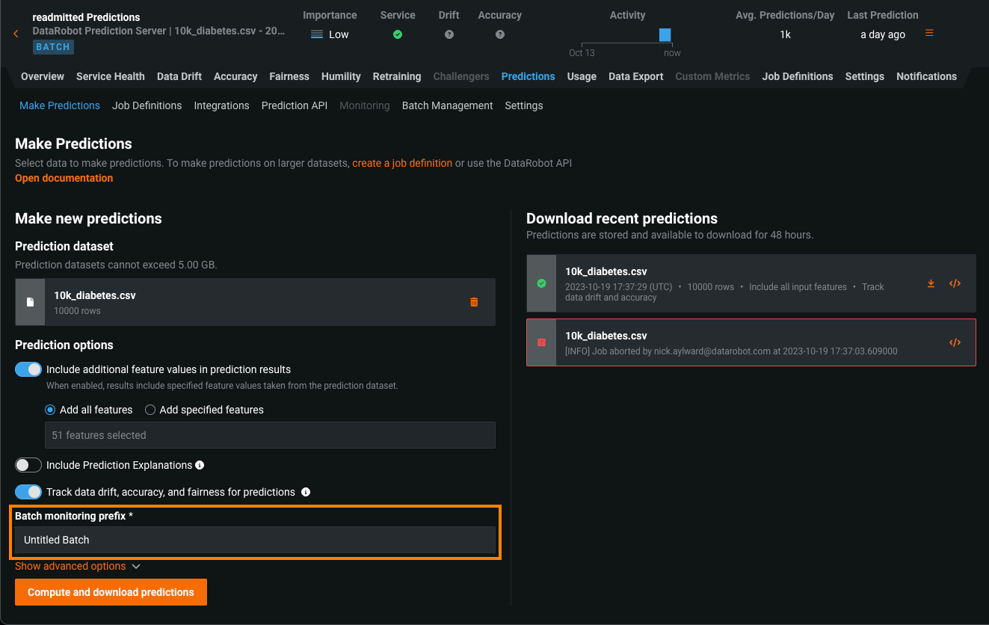The height and width of the screenshot is (625, 989).
Task: Open the hamburger actions menu icon
Action: [x=929, y=33]
